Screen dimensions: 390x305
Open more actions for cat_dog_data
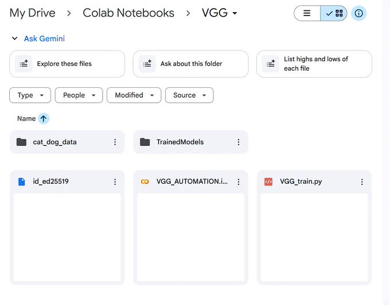pos(115,142)
